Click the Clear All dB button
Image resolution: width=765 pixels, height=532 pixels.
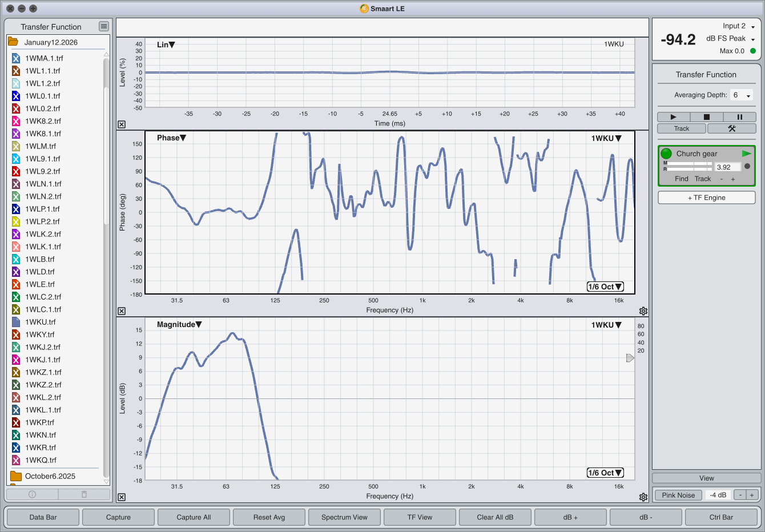point(496,517)
